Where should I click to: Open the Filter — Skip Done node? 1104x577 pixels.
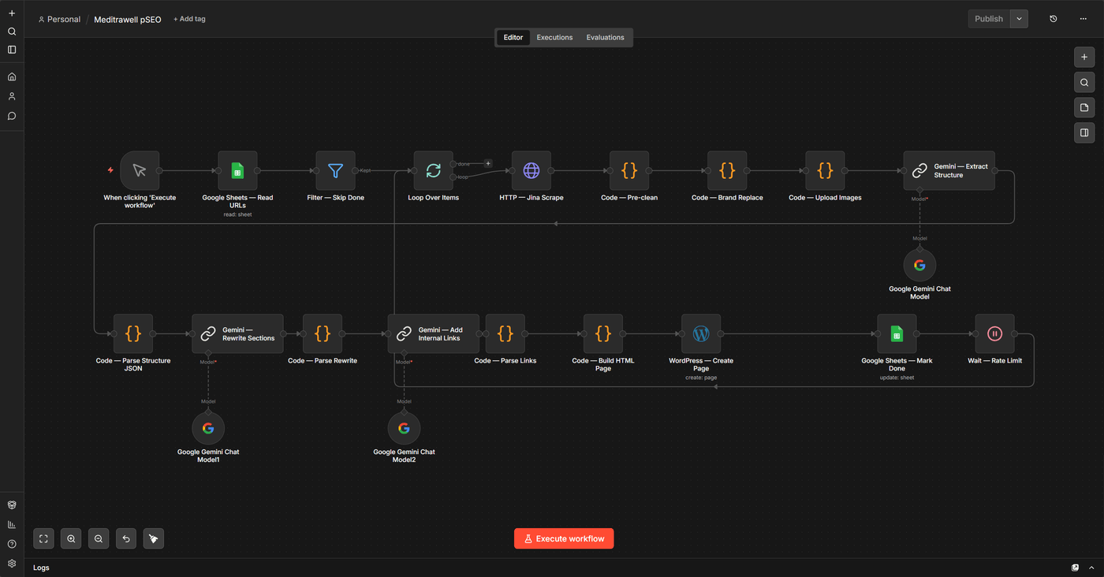(x=335, y=170)
